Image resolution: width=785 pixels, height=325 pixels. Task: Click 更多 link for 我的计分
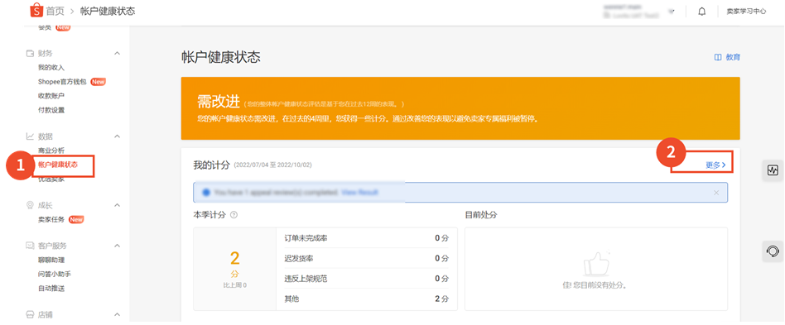715,165
